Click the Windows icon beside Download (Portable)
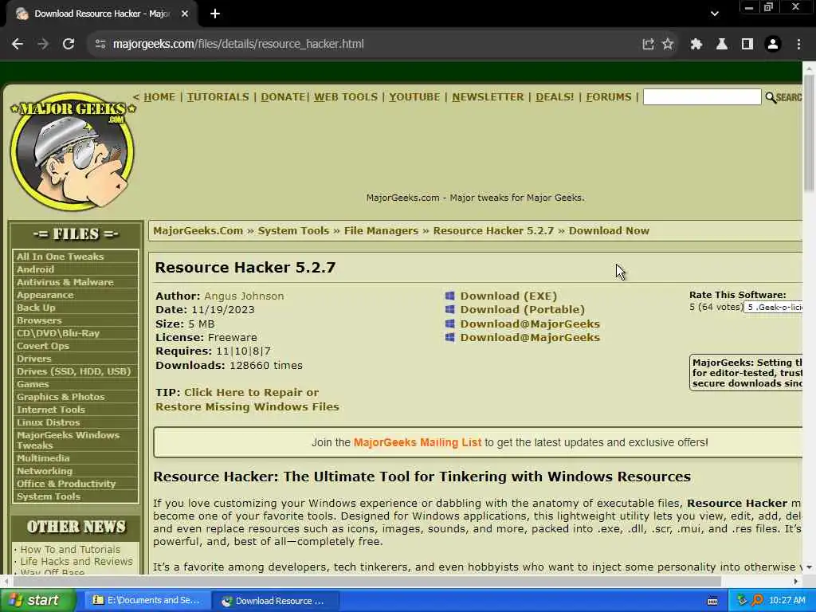816x612 pixels. (x=449, y=310)
